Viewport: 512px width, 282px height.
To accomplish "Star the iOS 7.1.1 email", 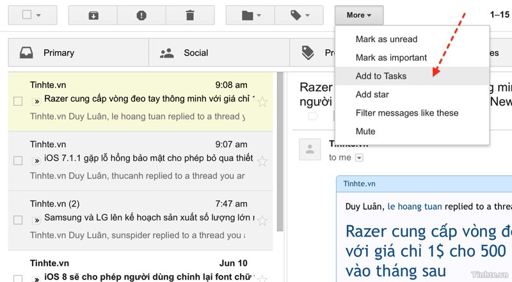I will click(x=262, y=161).
